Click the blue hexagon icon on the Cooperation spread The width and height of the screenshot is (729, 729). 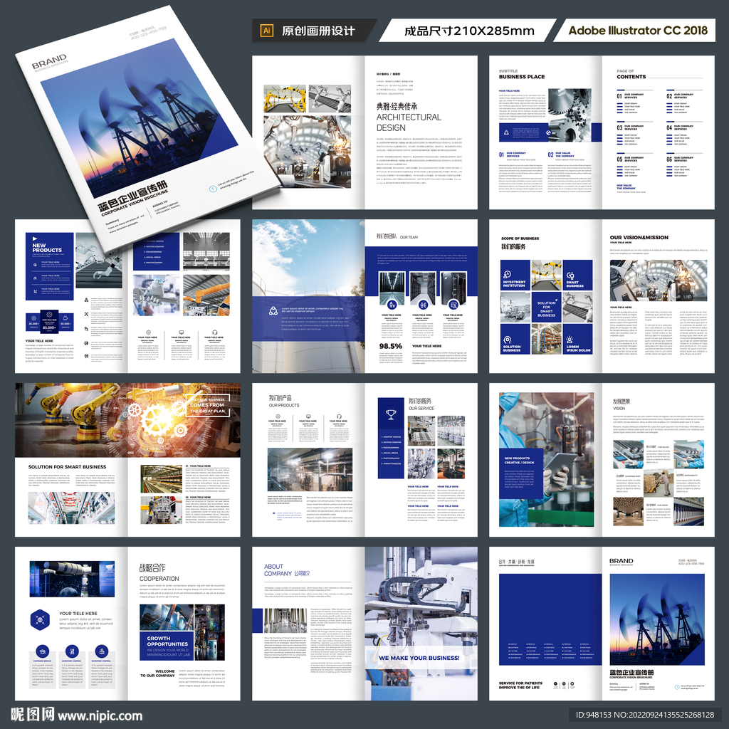(40, 619)
